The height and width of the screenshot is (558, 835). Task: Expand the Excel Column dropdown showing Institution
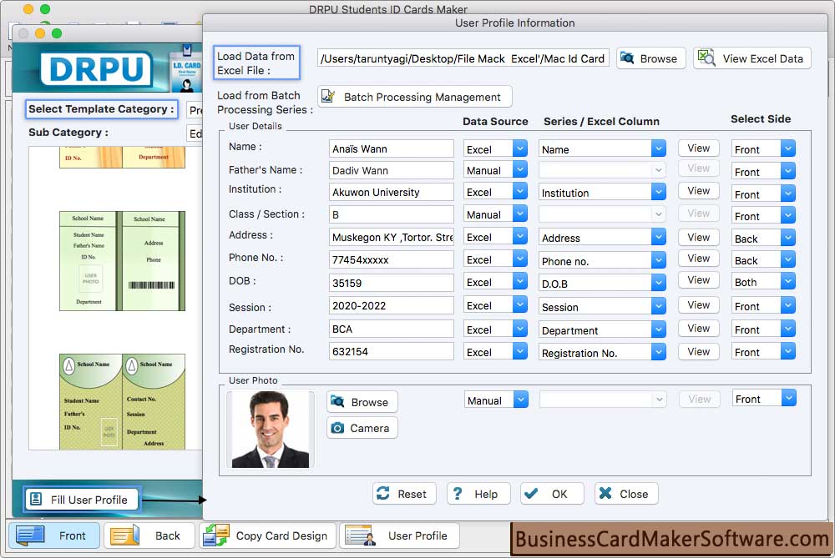pos(658,193)
